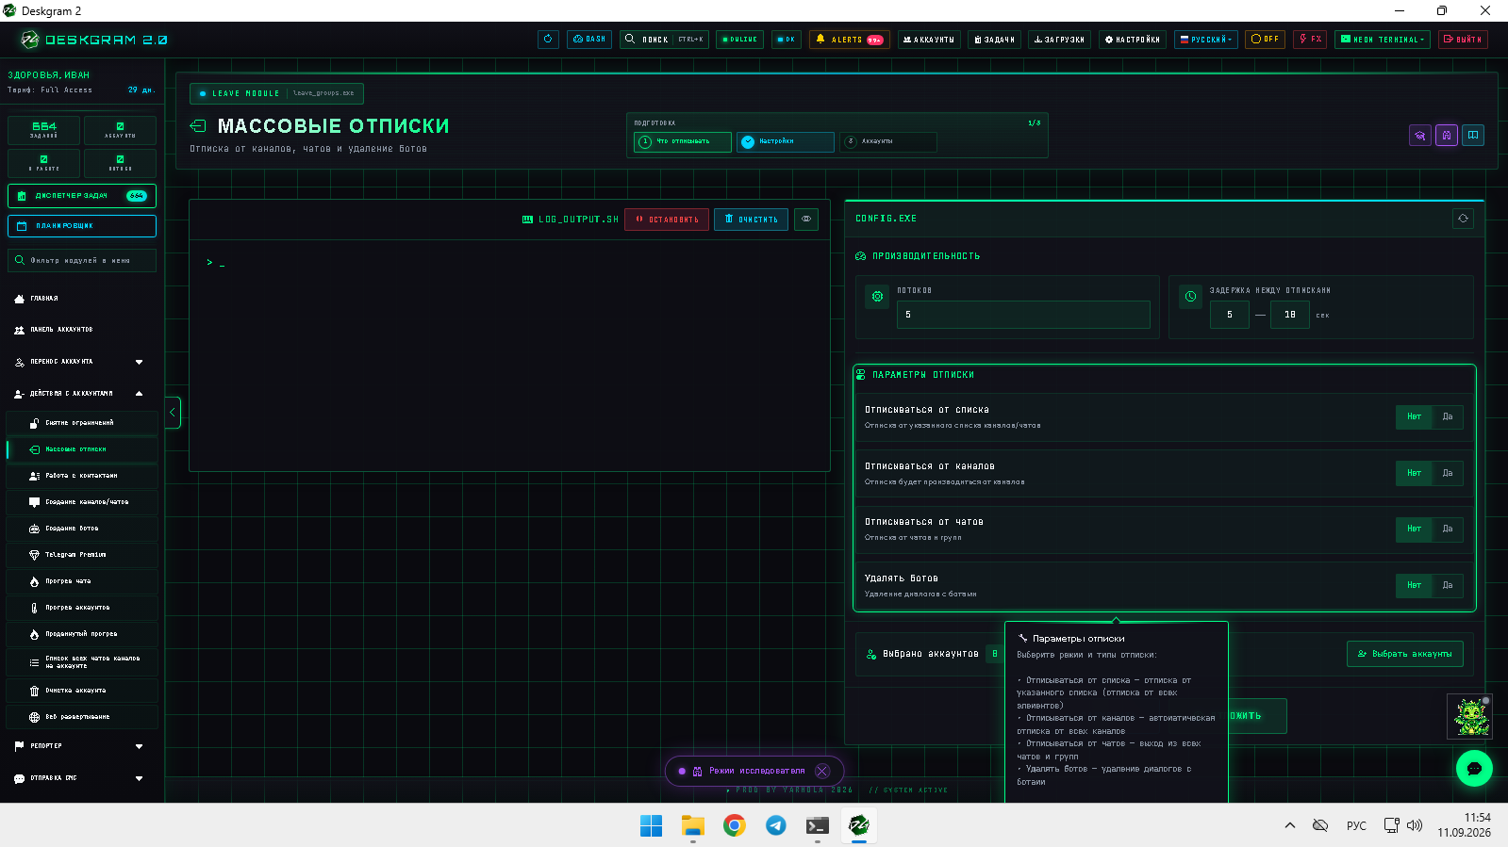Clear the log with Очистить button
The width and height of the screenshot is (1508, 847).
751,220
